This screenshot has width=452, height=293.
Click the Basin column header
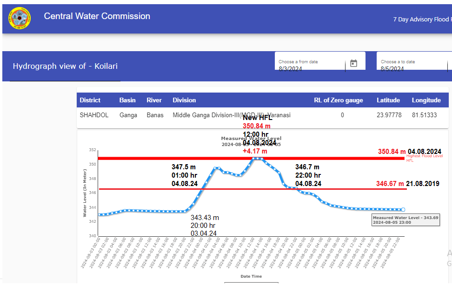(127, 100)
